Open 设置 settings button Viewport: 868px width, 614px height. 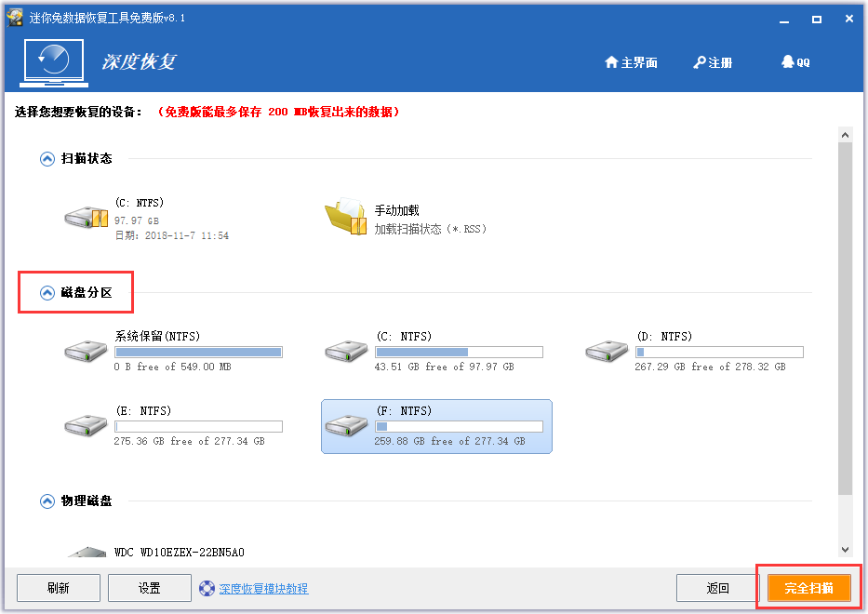(150, 588)
